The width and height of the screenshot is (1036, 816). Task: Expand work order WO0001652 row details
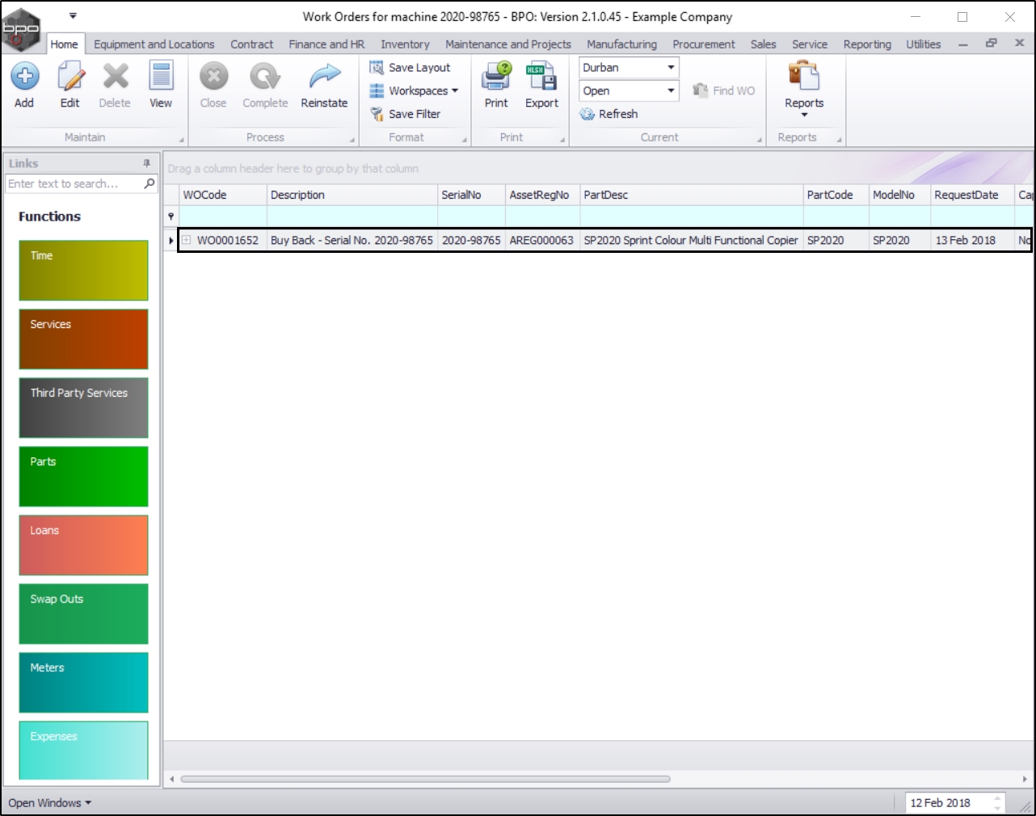187,240
